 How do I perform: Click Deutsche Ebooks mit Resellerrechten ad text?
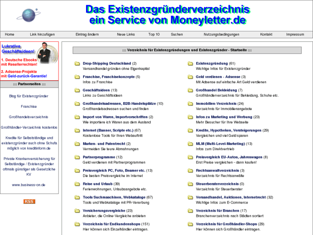(x=19, y=62)
